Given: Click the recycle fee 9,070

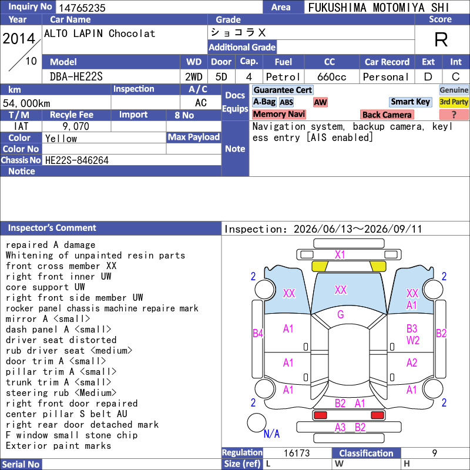Looking at the screenshot, I should [76, 126].
